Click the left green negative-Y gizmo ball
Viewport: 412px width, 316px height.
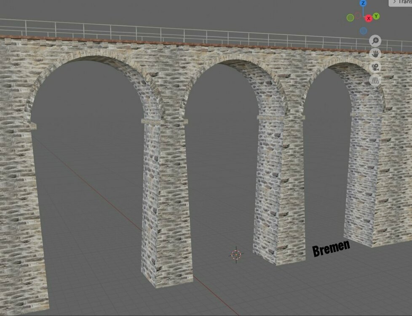point(350,17)
